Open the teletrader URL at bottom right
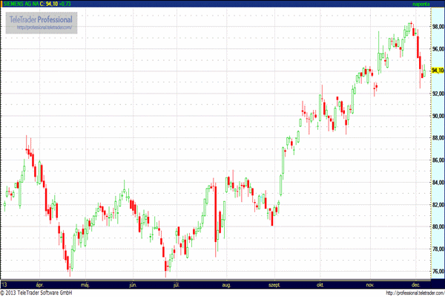 (415, 293)
